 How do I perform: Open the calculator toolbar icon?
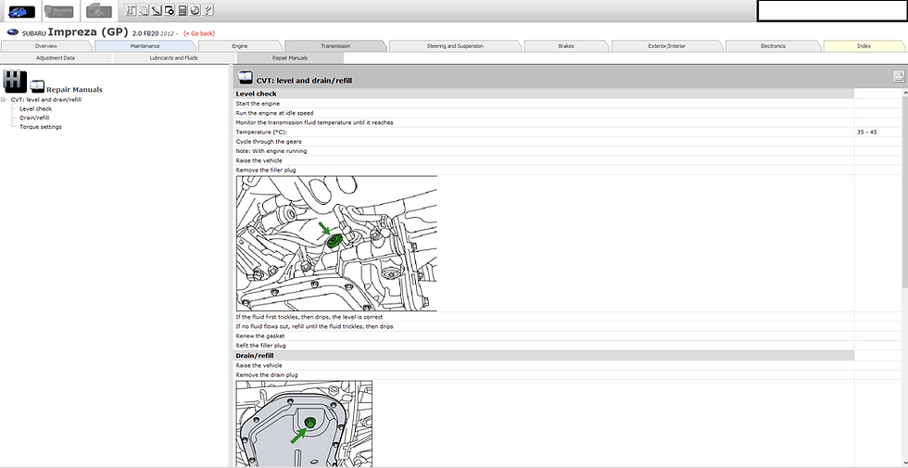pyautogui.click(x=183, y=10)
